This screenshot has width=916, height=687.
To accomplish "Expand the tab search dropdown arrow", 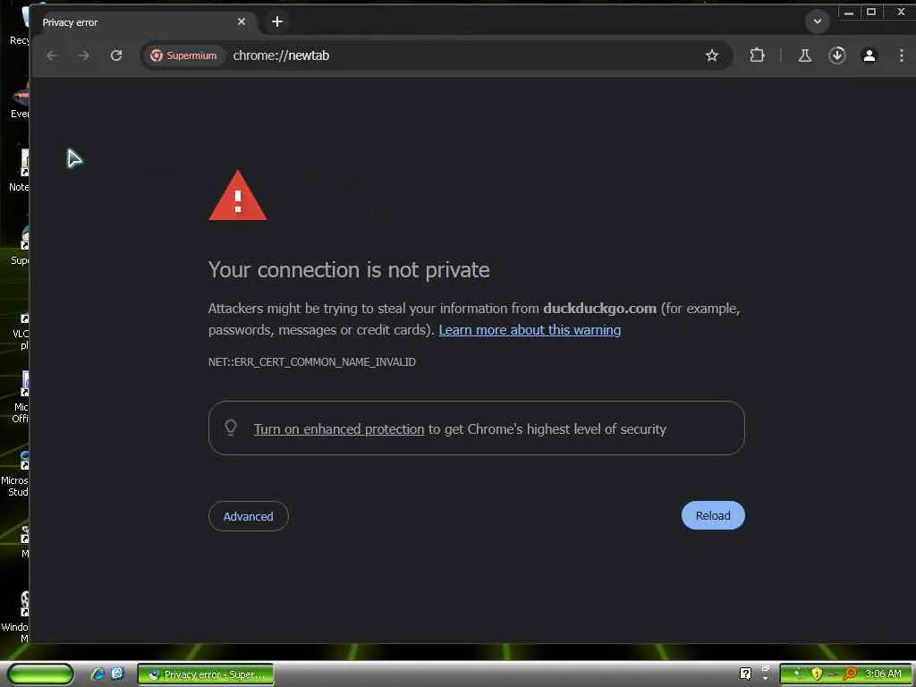I will point(818,21).
